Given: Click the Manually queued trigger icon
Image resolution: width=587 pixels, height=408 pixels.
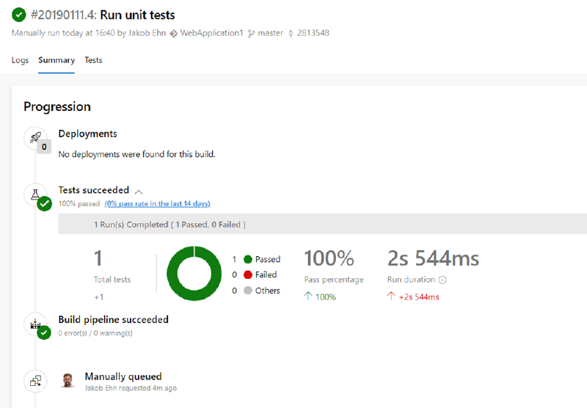Looking at the screenshot, I should (35, 381).
